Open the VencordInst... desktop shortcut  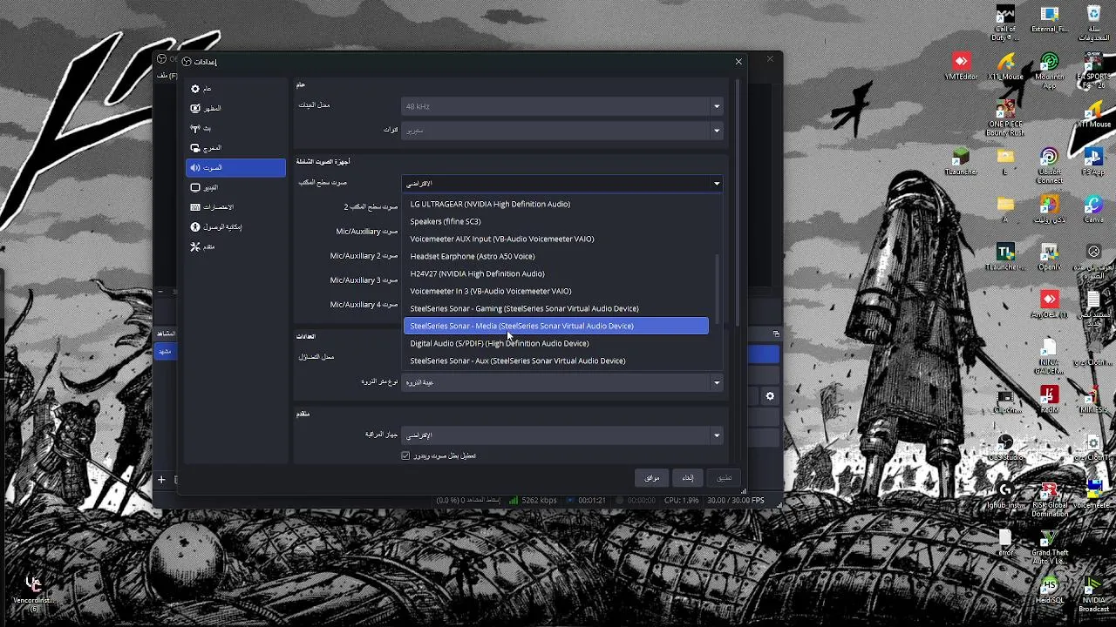[x=33, y=593]
